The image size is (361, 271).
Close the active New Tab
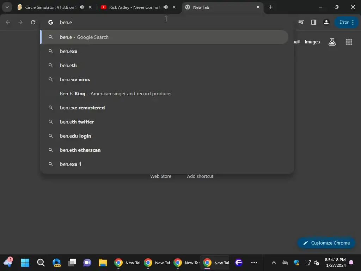click(x=258, y=7)
